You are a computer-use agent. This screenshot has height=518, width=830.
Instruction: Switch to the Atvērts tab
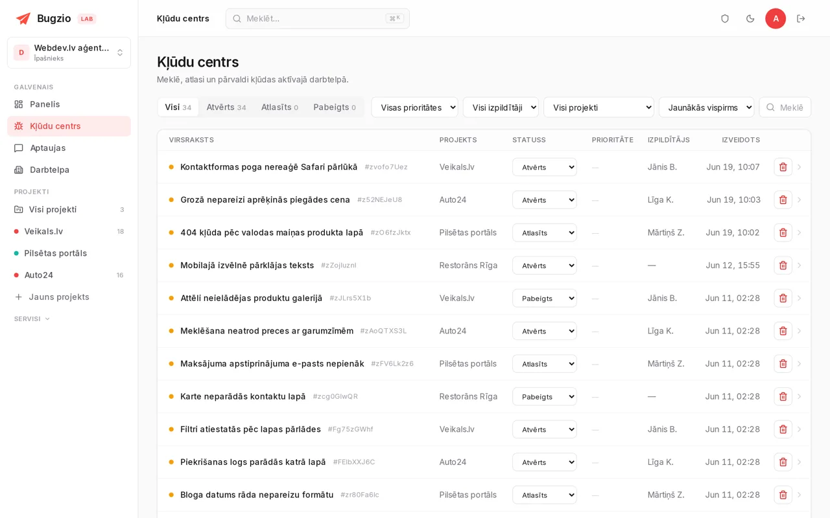coord(226,107)
